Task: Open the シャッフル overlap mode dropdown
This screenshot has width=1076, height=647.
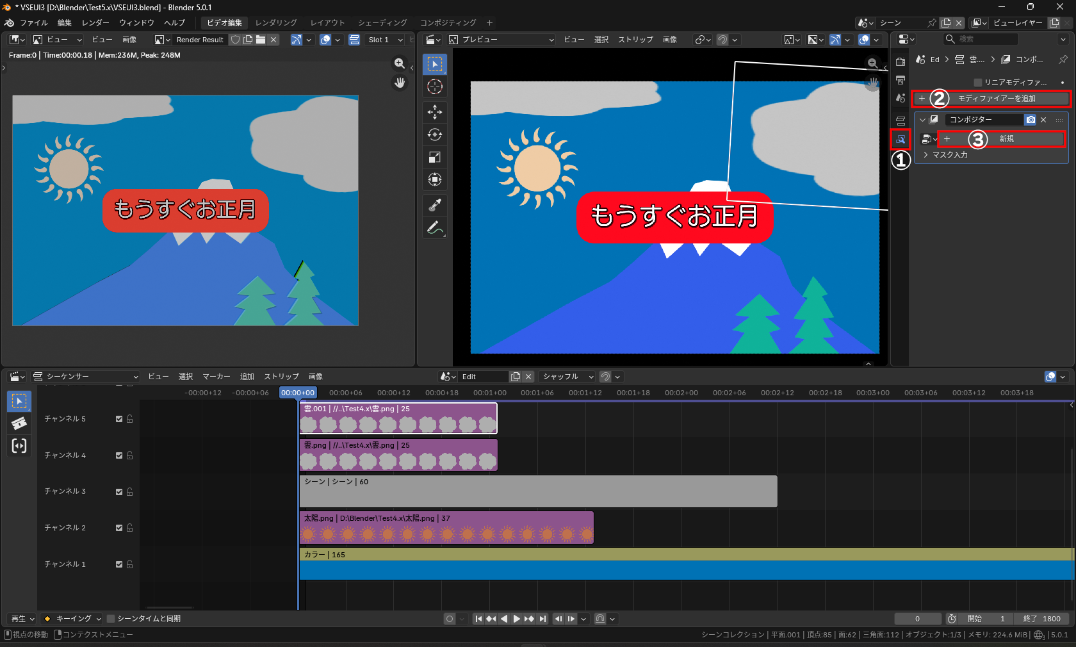Action: coord(567,377)
